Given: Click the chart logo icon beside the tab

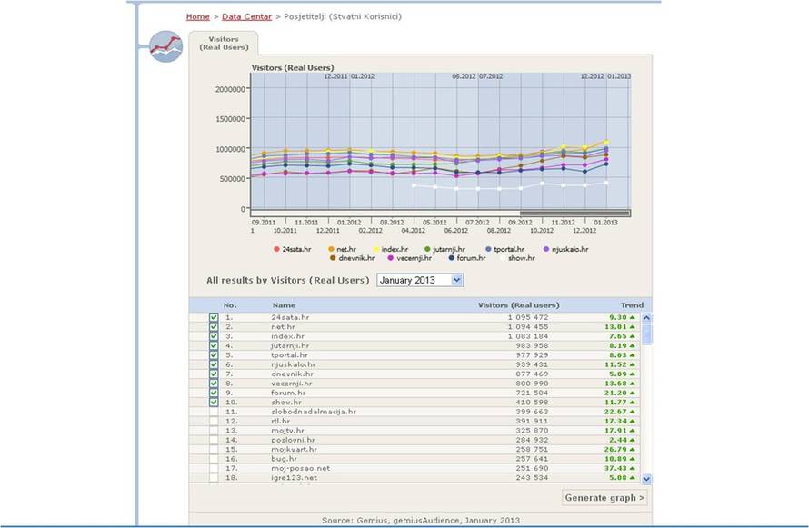Looking at the screenshot, I should click(x=165, y=46).
